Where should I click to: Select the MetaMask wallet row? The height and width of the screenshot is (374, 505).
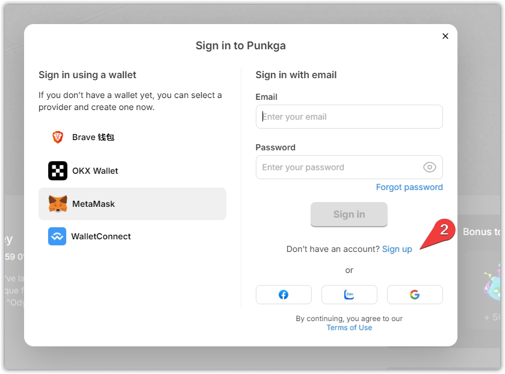132,204
